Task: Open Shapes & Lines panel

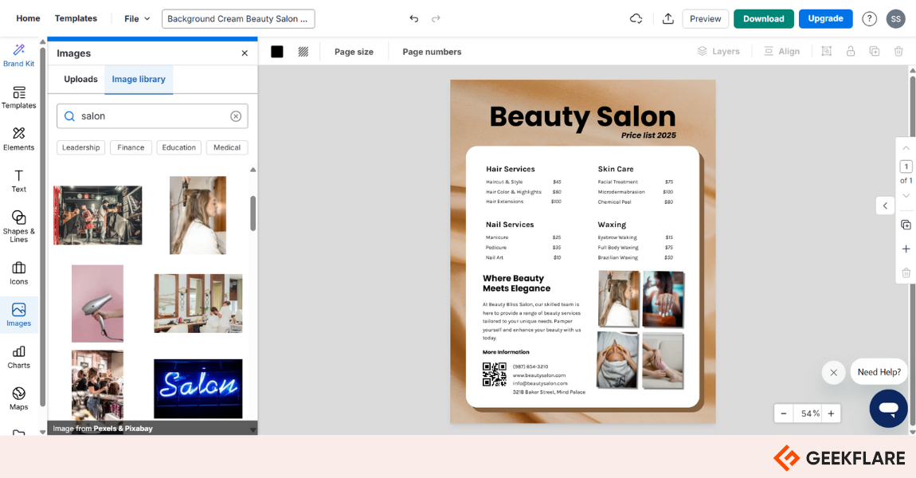Action: tap(18, 225)
